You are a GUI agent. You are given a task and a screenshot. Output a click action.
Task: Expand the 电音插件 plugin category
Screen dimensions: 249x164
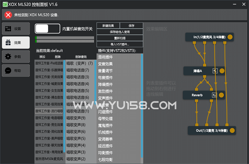(x=118, y=78)
